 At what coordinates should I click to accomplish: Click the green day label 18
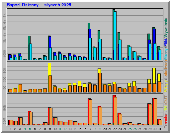pos(95,129)
